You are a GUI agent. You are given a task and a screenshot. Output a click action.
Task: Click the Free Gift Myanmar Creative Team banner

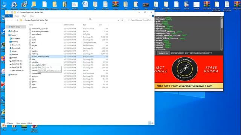point(189,86)
